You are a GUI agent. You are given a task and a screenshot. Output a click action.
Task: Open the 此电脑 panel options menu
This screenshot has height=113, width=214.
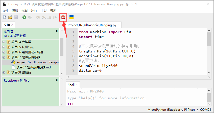click(57, 31)
